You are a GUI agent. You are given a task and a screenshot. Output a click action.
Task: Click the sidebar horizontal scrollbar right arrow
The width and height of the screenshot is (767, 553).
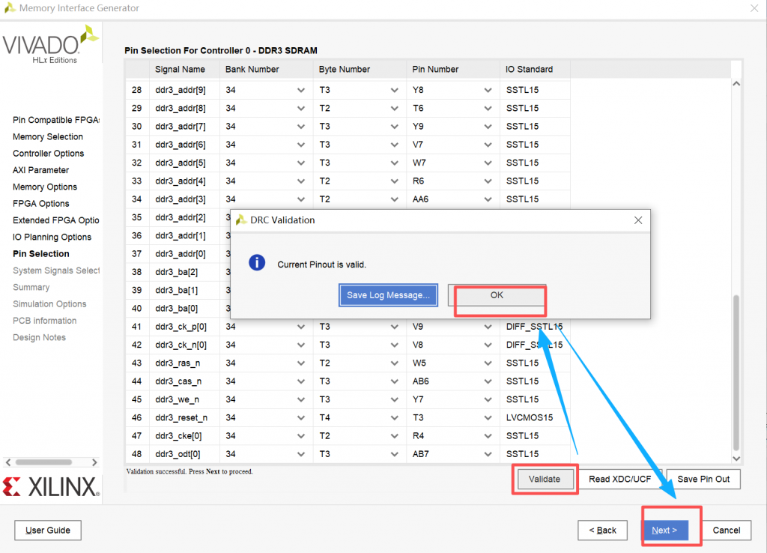(94, 462)
